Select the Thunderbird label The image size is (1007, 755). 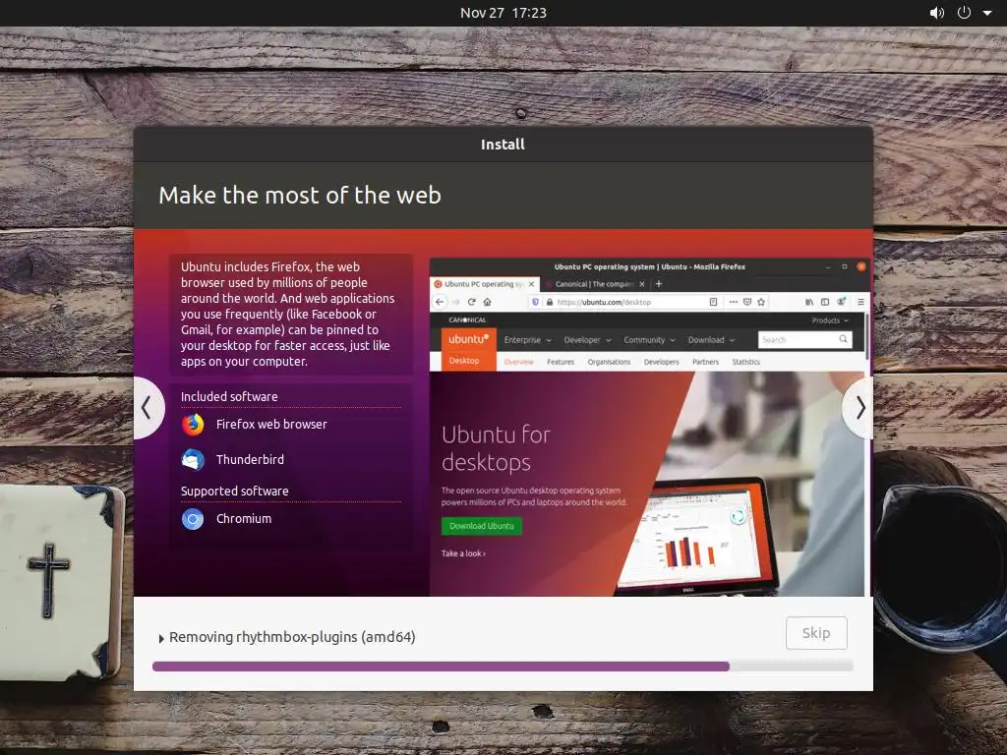pos(250,460)
